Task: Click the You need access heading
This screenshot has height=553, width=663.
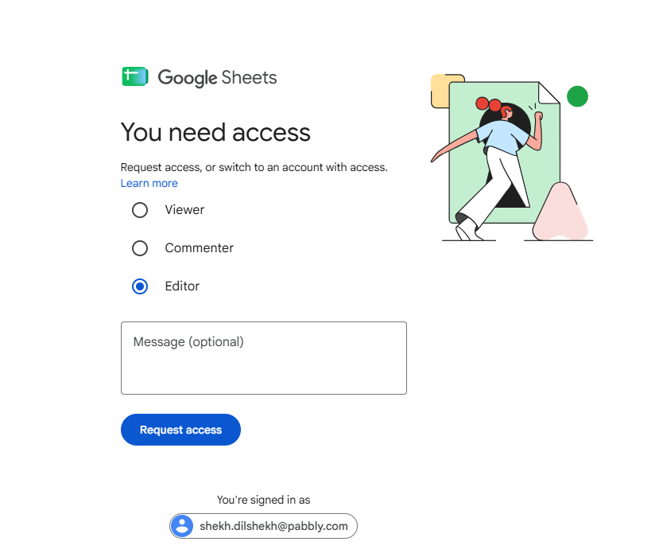Action: point(215,132)
